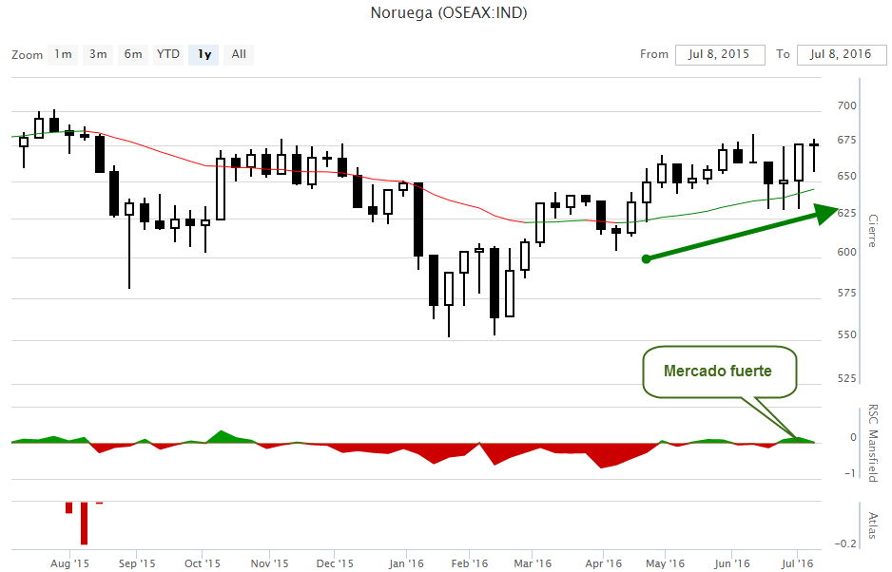Click the 600 price axis label

[x=846, y=252]
